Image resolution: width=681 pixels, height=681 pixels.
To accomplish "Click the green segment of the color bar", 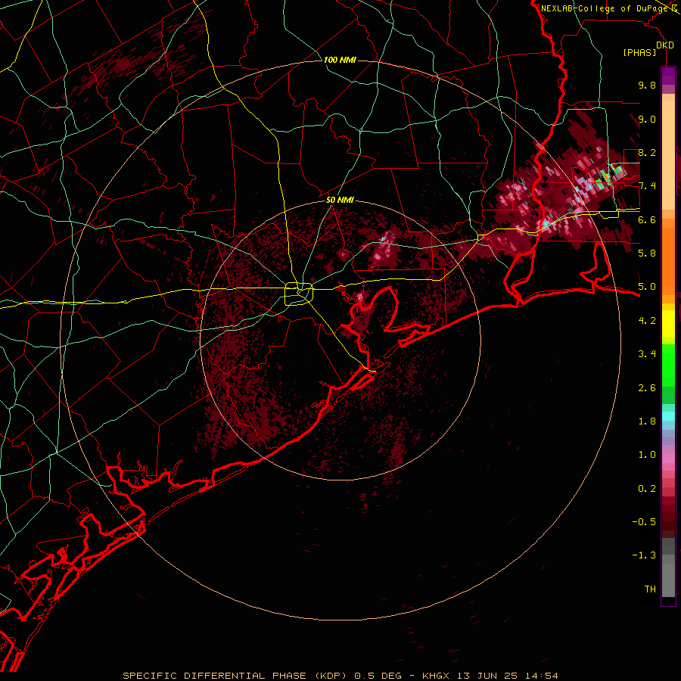I will [668, 365].
